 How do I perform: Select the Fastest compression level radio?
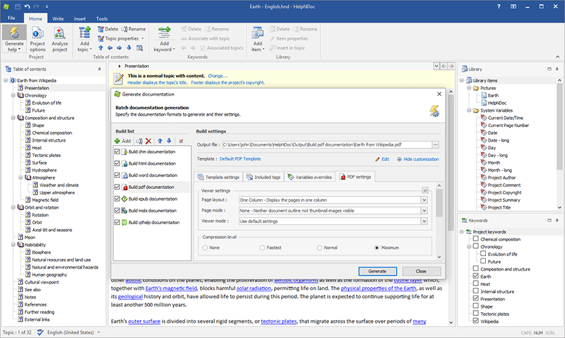pyautogui.click(x=262, y=248)
